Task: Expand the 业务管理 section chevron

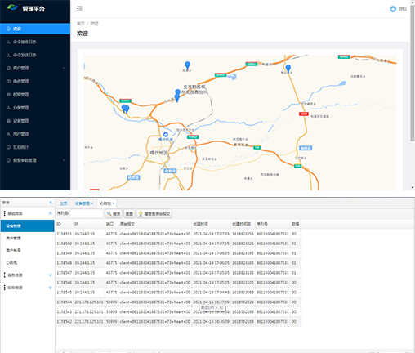Action: click(51, 275)
